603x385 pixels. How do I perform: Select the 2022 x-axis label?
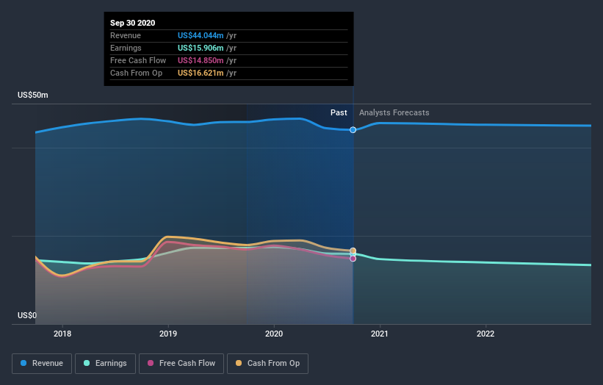pyautogui.click(x=485, y=334)
